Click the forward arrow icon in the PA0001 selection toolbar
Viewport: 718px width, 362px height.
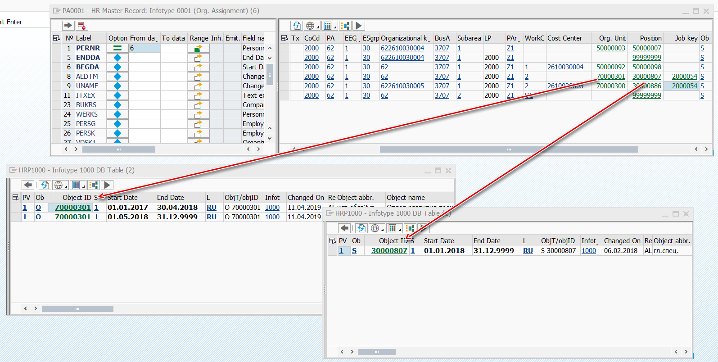(68, 26)
